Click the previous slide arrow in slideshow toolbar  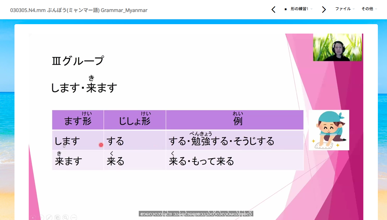pos(33,217)
